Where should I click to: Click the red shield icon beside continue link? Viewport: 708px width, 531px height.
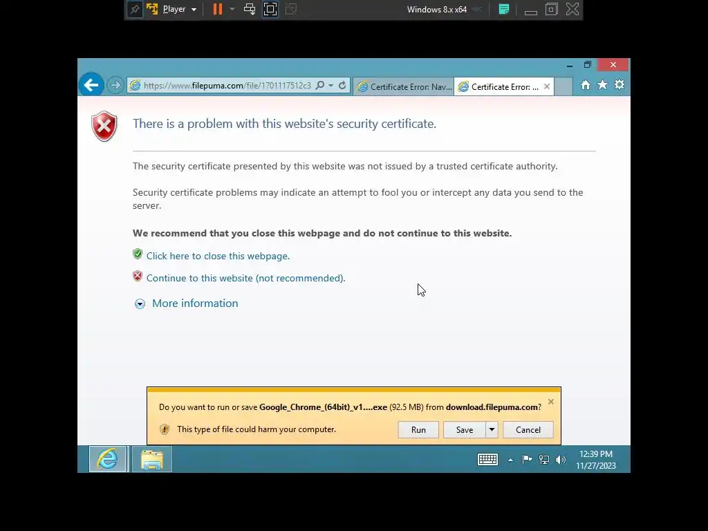138,276
